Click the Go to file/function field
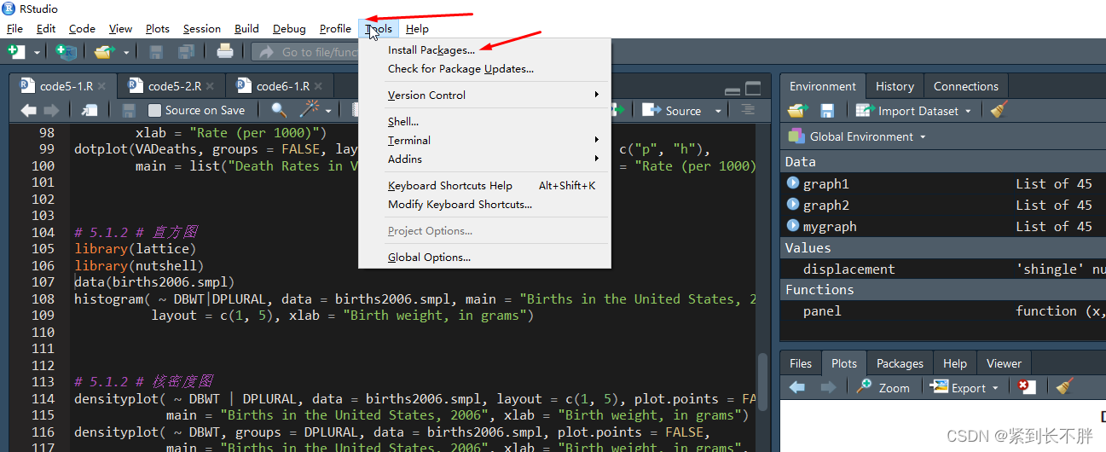The height and width of the screenshot is (452, 1106). coord(305,52)
